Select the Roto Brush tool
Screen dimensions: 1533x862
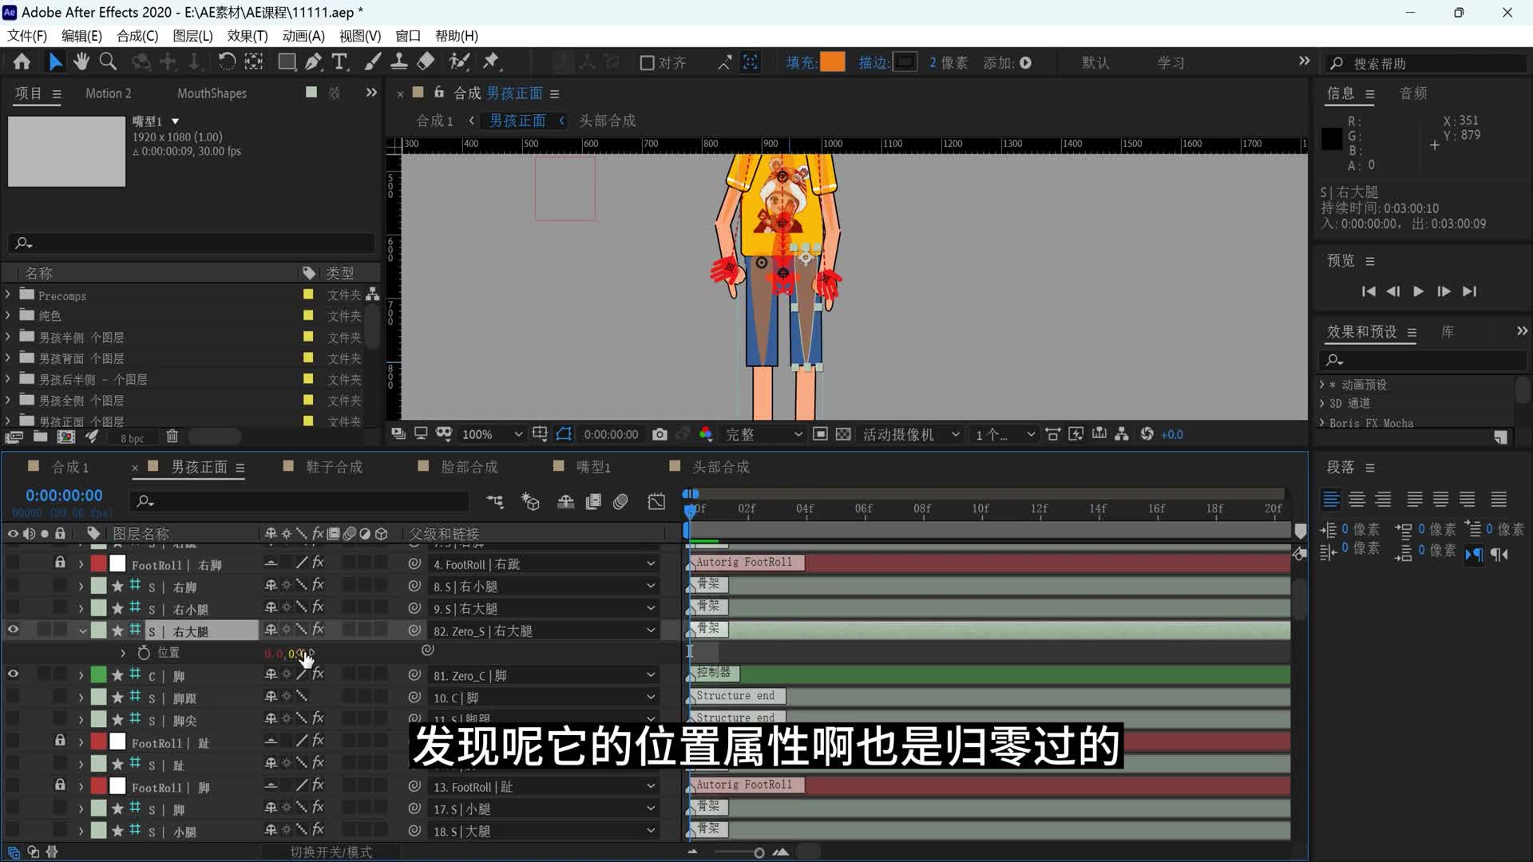(459, 62)
